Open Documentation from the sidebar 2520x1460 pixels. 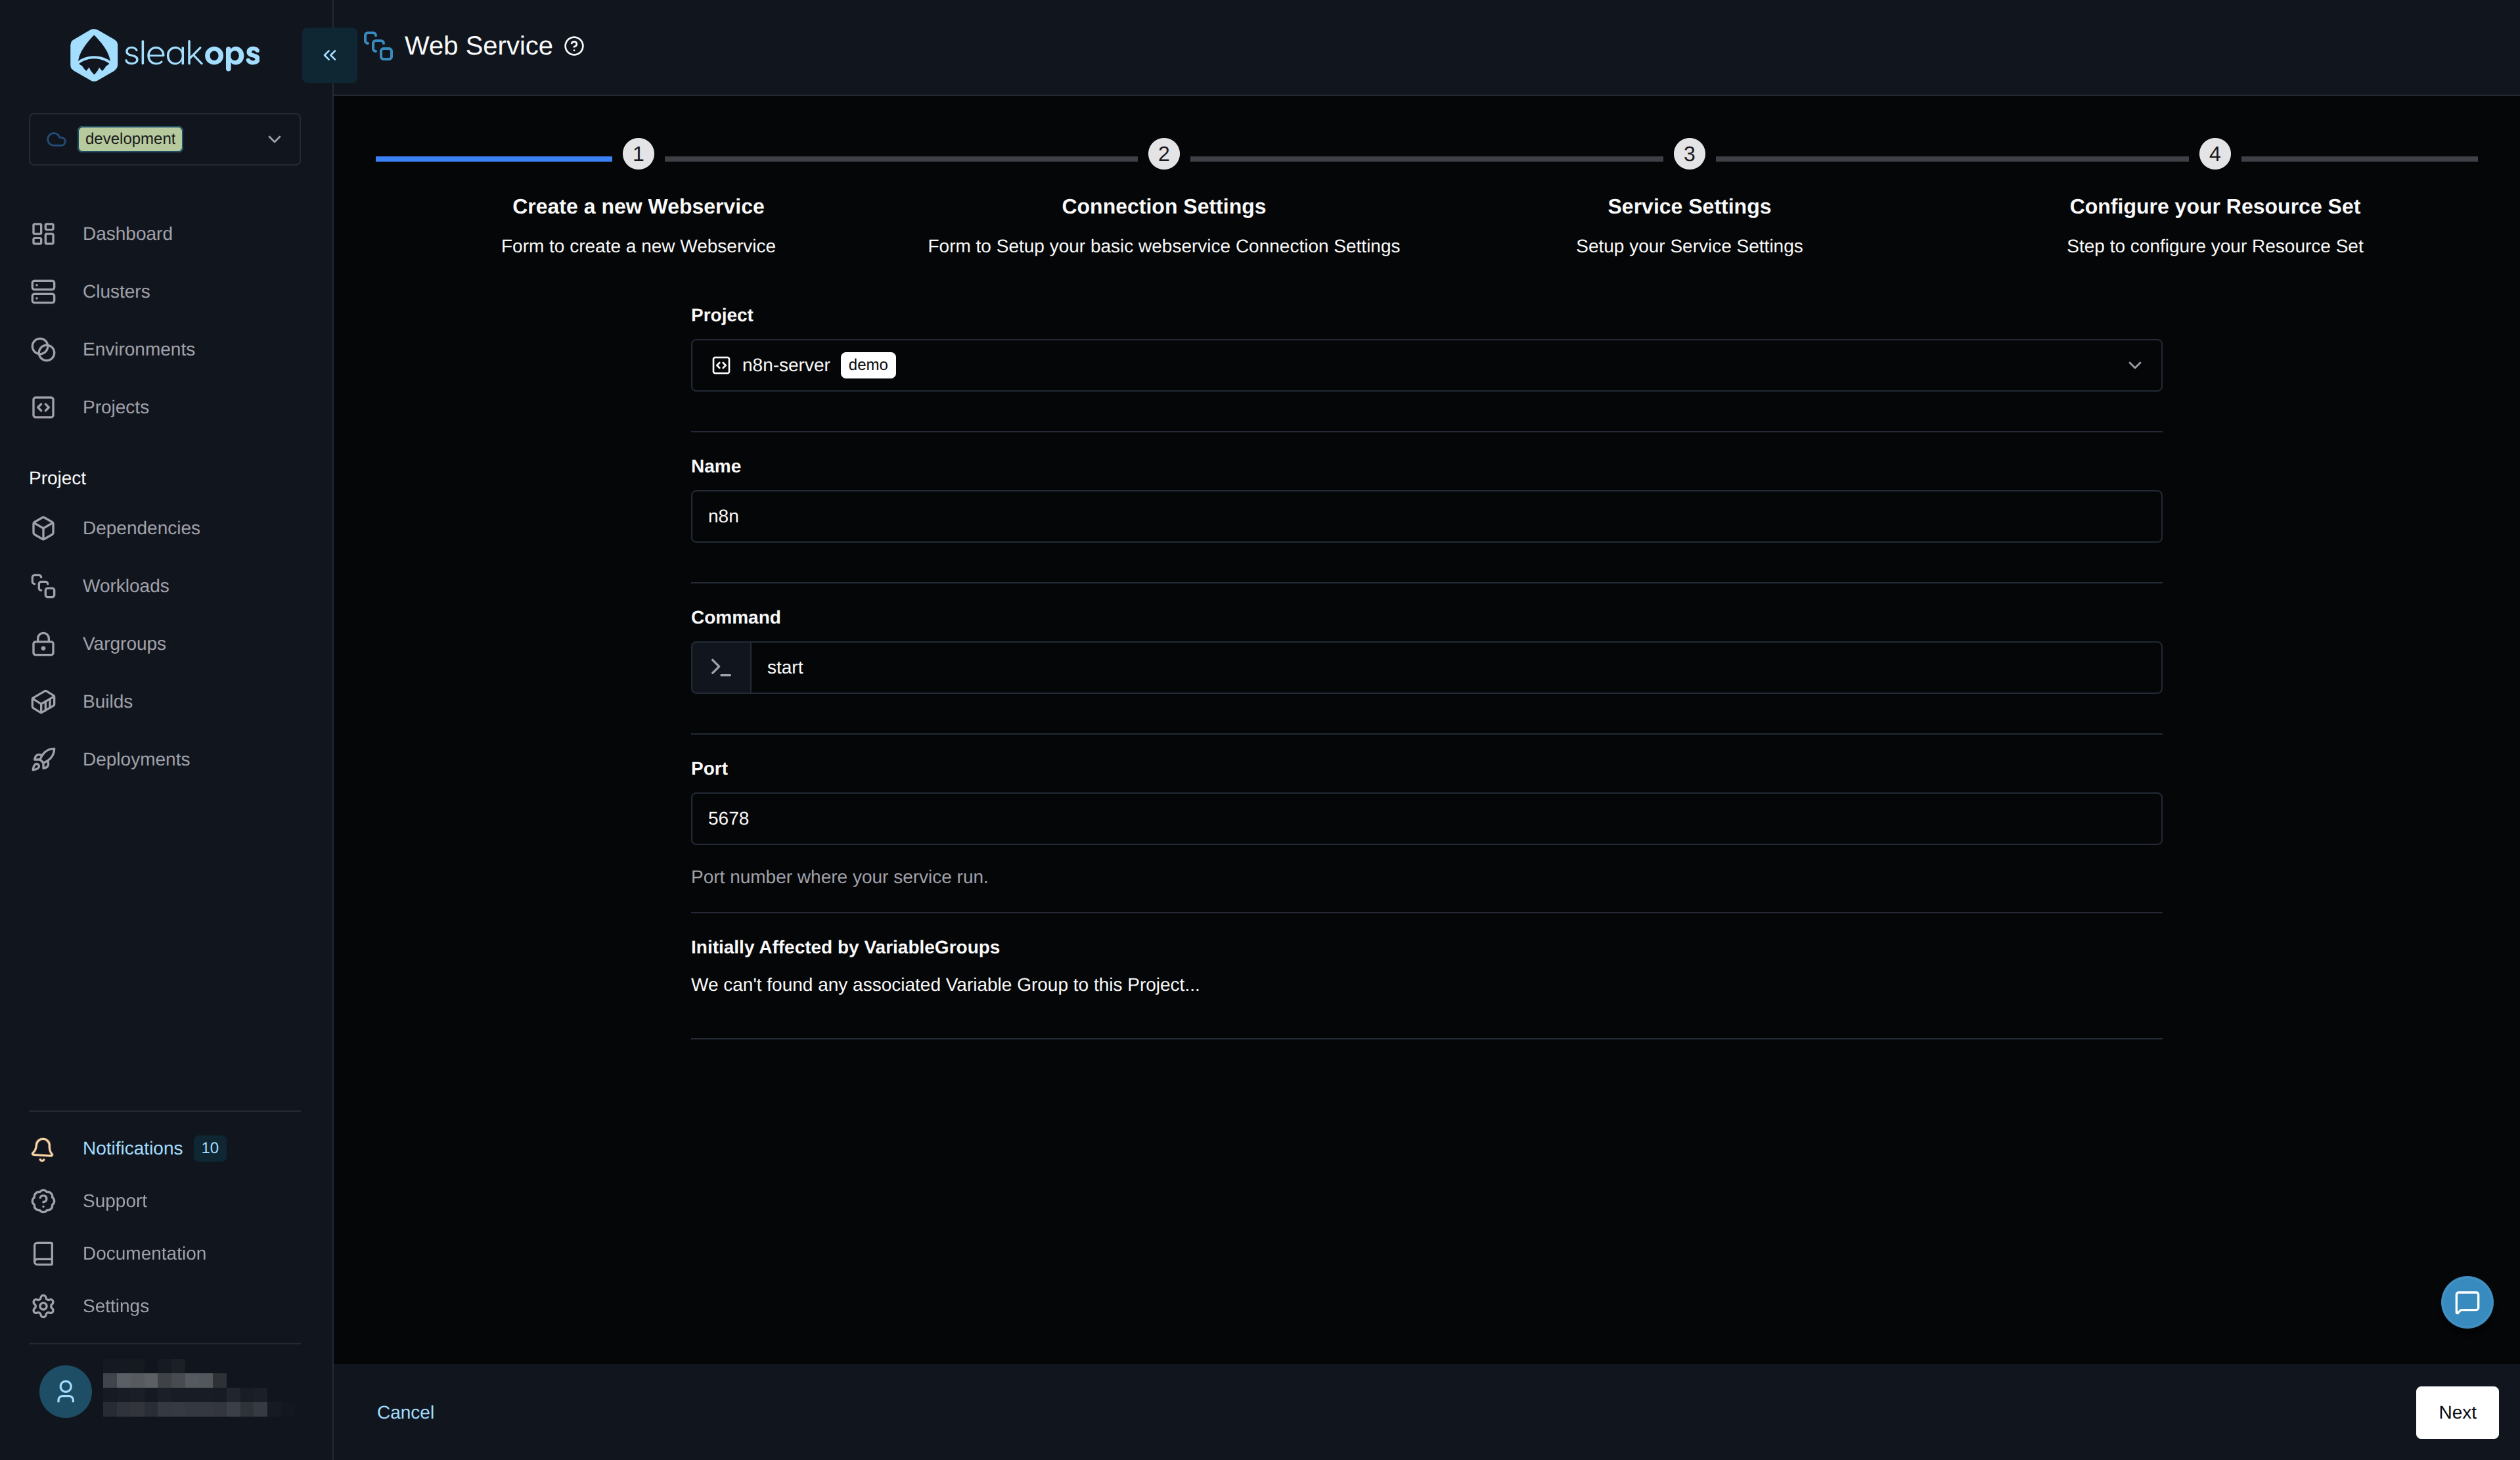point(43,1253)
